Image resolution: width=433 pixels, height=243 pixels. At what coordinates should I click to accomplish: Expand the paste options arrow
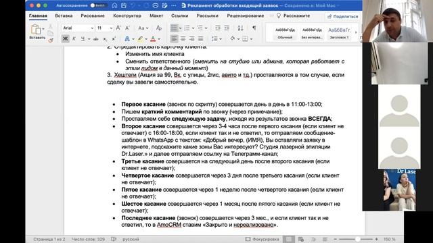point(43,29)
